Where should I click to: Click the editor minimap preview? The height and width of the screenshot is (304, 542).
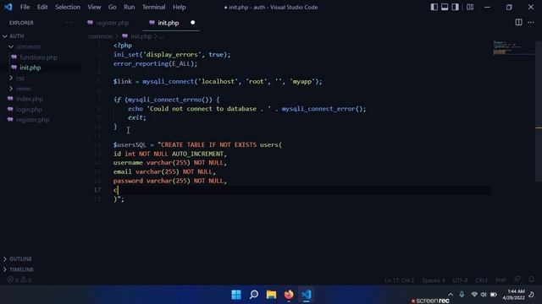pyautogui.click(x=513, y=48)
